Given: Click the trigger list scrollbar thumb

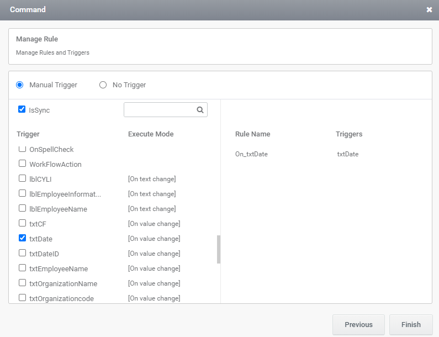Looking at the screenshot, I should click(x=219, y=249).
